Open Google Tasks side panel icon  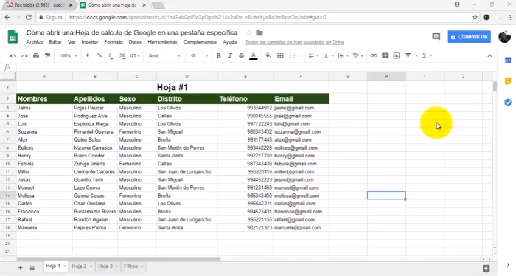[508, 103]
